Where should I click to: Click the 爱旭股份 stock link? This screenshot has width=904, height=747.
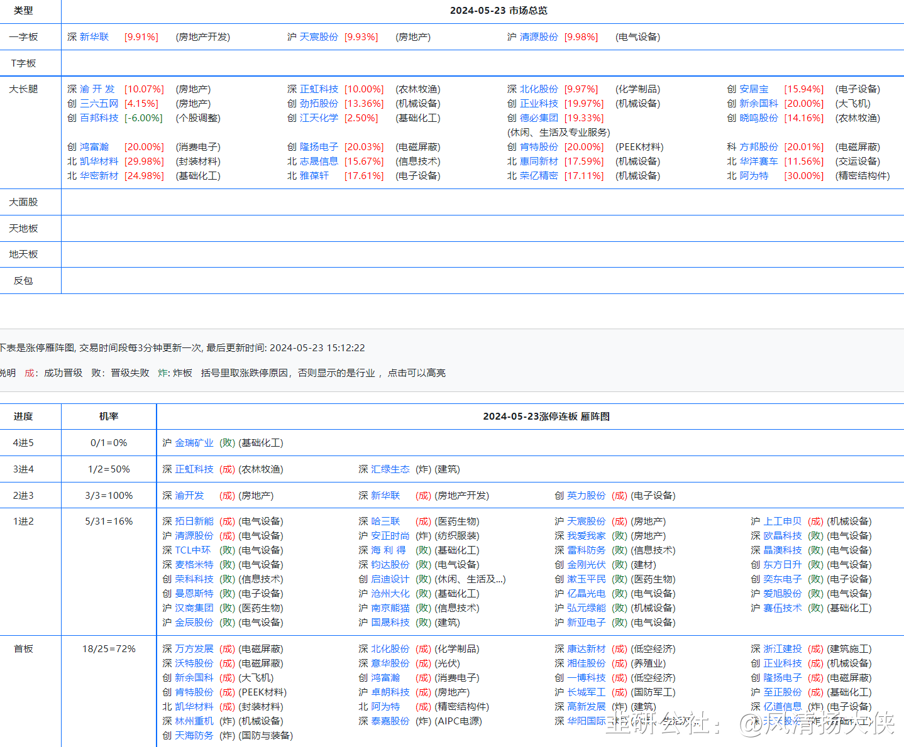pyautogui.click(x=783, y=594)
